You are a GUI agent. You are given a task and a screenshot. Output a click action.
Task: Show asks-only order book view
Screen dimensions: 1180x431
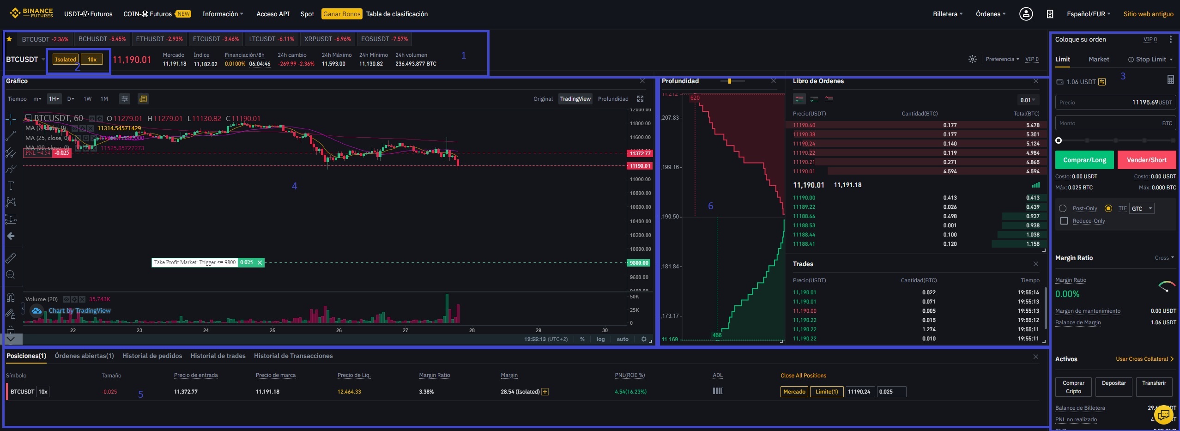tap(829, 99)
